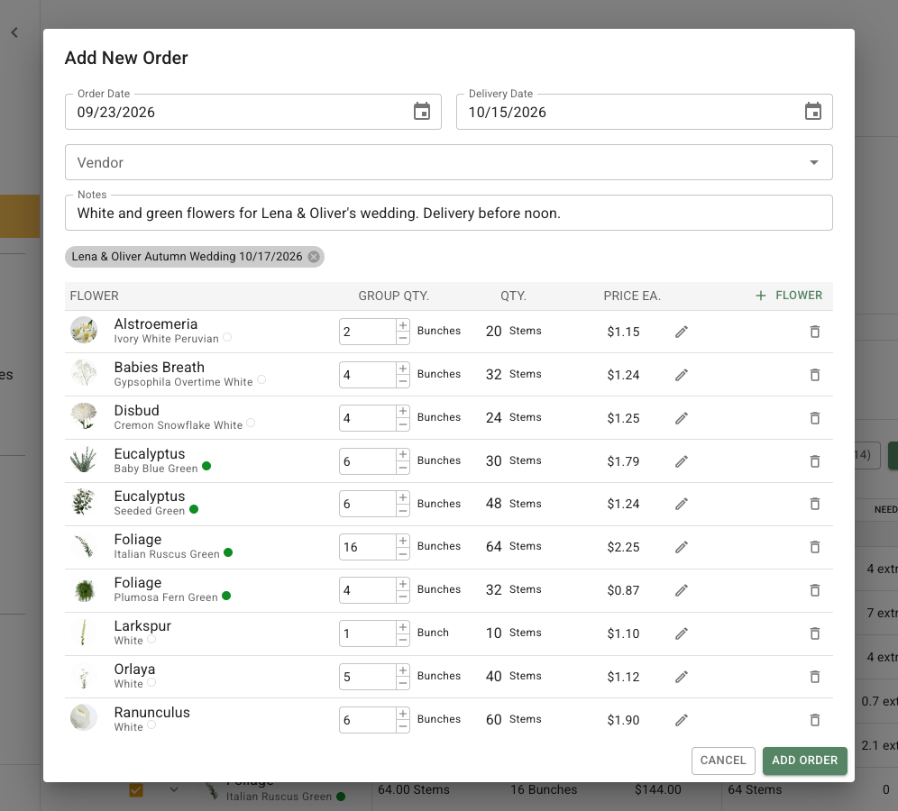This screenshot has height=811, width=898.
Task: Expand the Foliage row chevron in background table
Action: click(174, 789)
